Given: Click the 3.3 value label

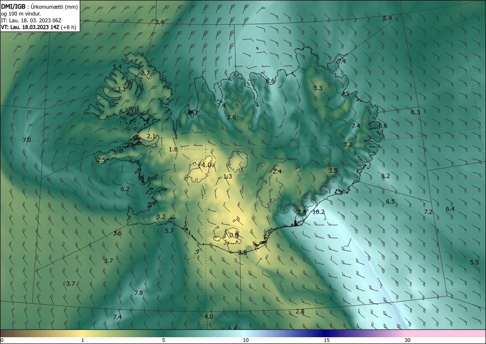Looking at the screenshot, I should (x=318, y=88).
